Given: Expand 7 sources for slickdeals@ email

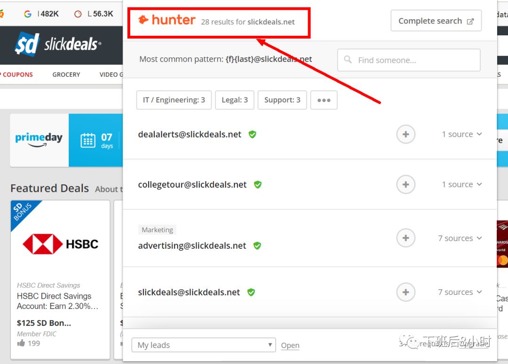Looking at the screenshot, I should [460, 292].
